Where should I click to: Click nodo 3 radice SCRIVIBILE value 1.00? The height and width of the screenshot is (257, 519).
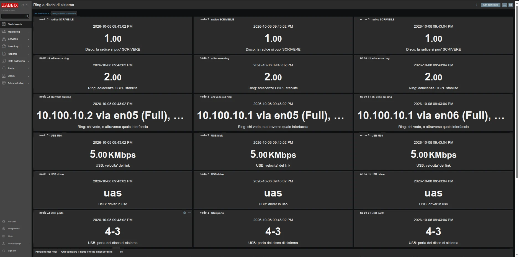(433, 38)
